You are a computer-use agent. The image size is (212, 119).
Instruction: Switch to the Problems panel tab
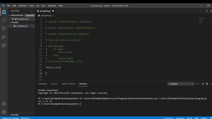point(43,84)
